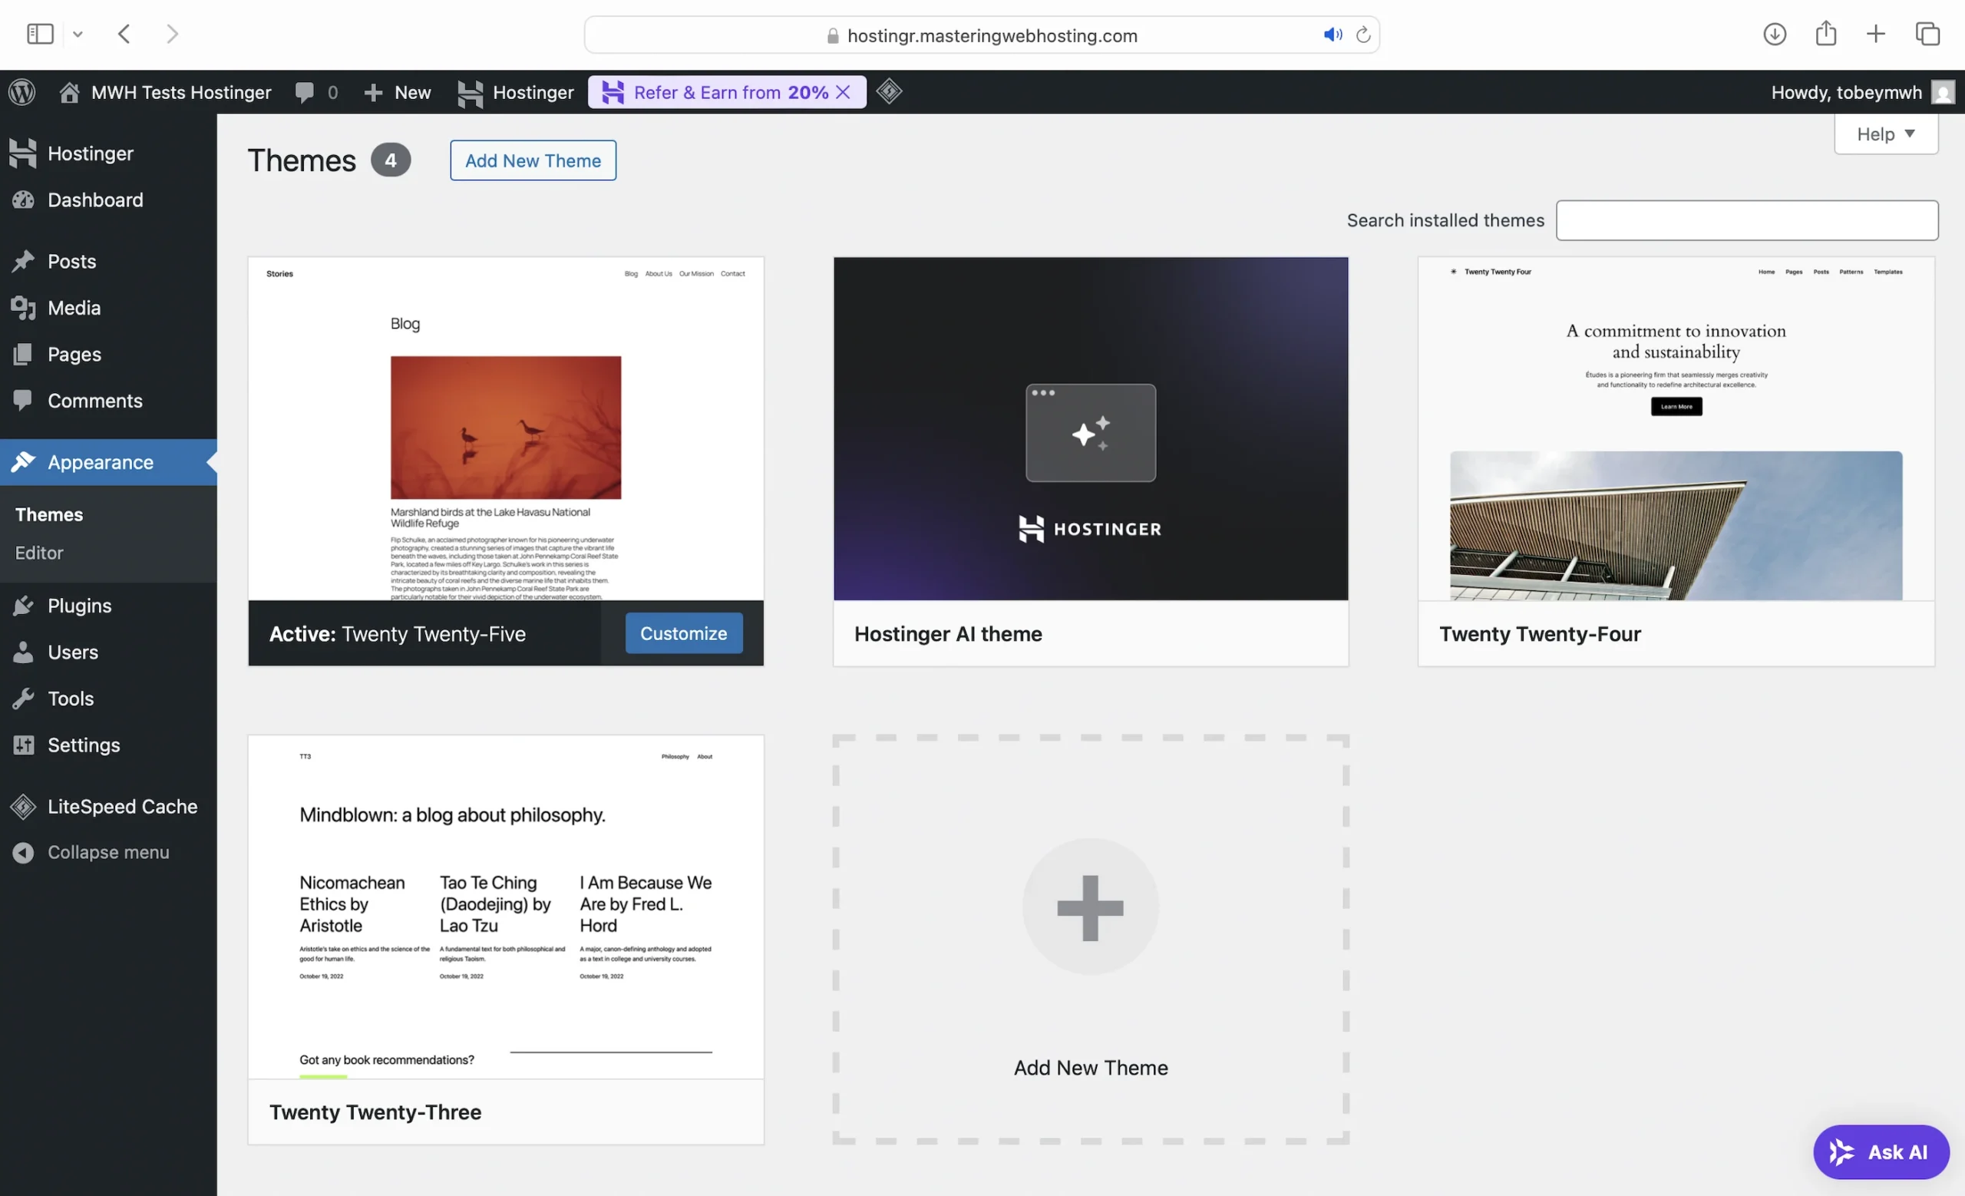
Task: Click the Ask AI chat button
Action: (1881, 1152)
